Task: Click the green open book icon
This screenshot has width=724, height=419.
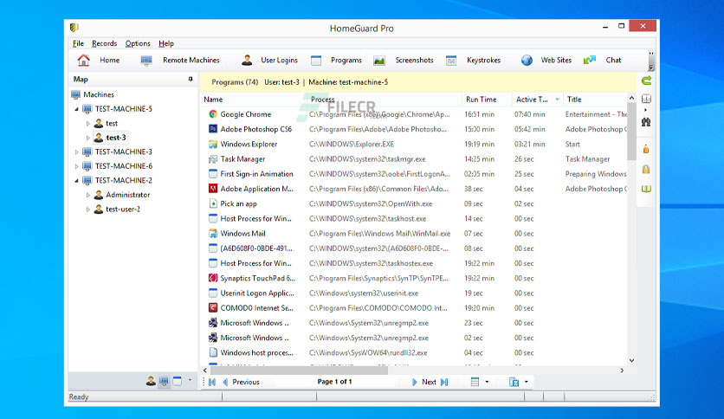Action: 646,189
